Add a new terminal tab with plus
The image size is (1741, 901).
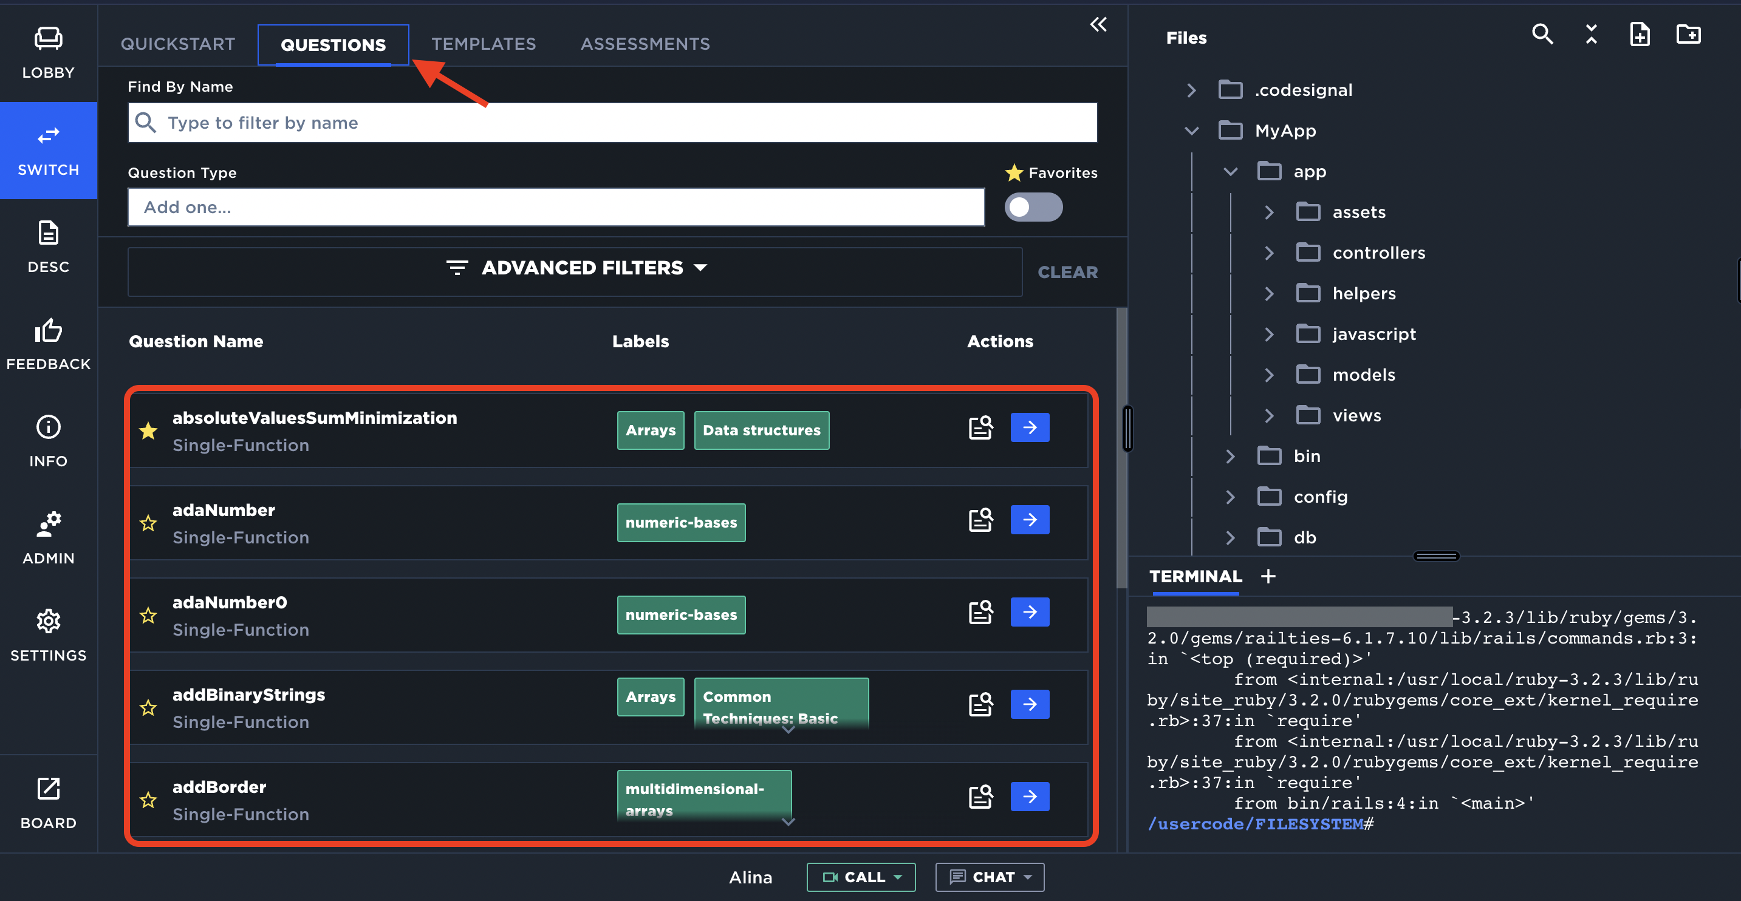pyautogui.click(x=1268, y=576)
